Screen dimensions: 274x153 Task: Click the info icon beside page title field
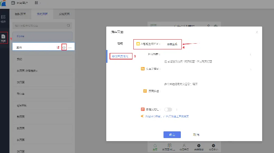pos(251,54)
